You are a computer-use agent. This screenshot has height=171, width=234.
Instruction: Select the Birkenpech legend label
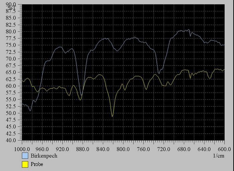click(43, 156)
